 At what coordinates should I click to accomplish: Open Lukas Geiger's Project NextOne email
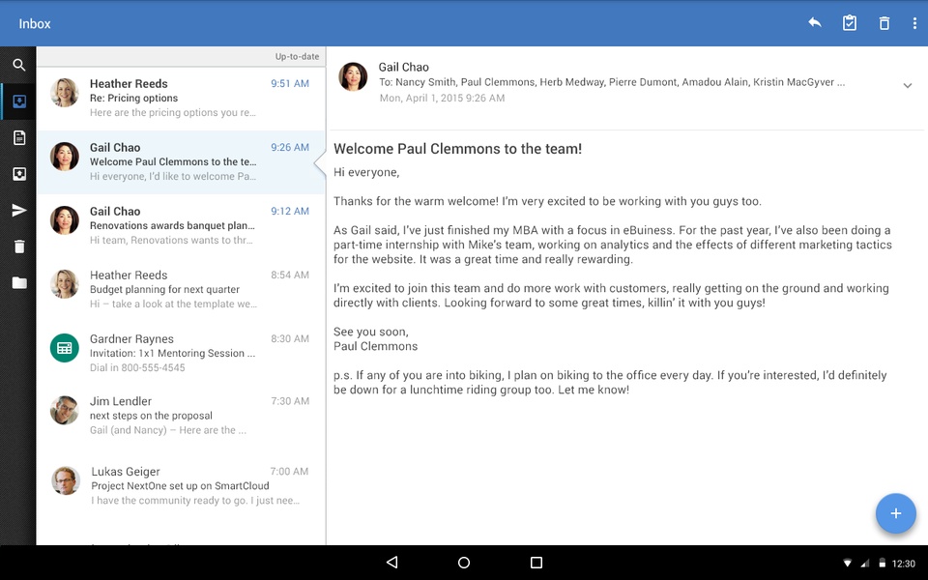click(x=181, y=486)
